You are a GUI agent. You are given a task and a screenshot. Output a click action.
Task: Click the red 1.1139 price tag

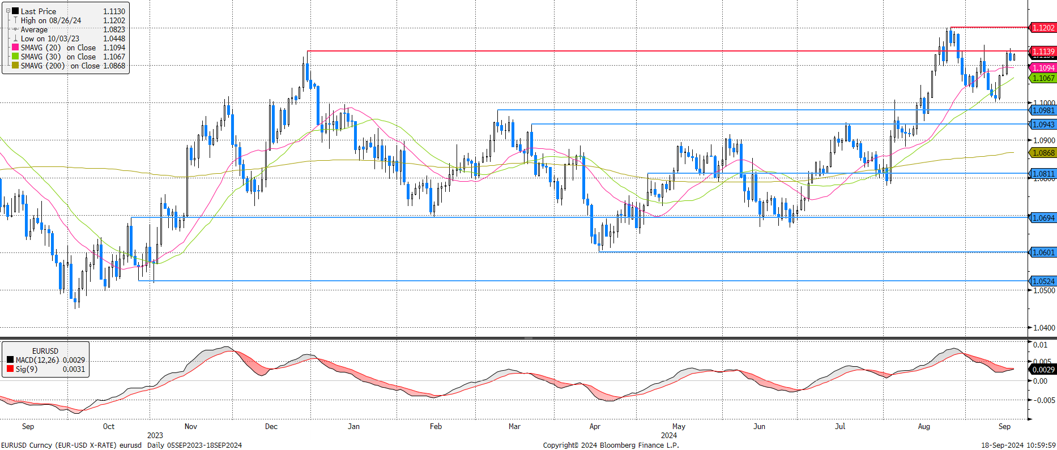(1043, 52)
